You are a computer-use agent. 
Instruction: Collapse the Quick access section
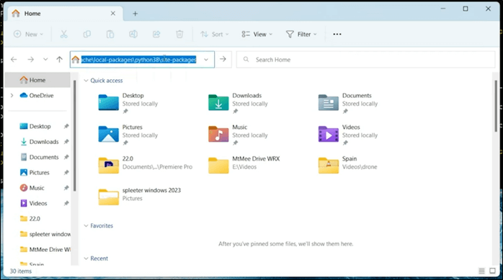tap(86, 81)
